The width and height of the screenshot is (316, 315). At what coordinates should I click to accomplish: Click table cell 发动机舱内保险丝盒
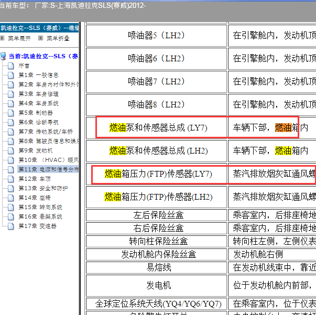(156, 254)
